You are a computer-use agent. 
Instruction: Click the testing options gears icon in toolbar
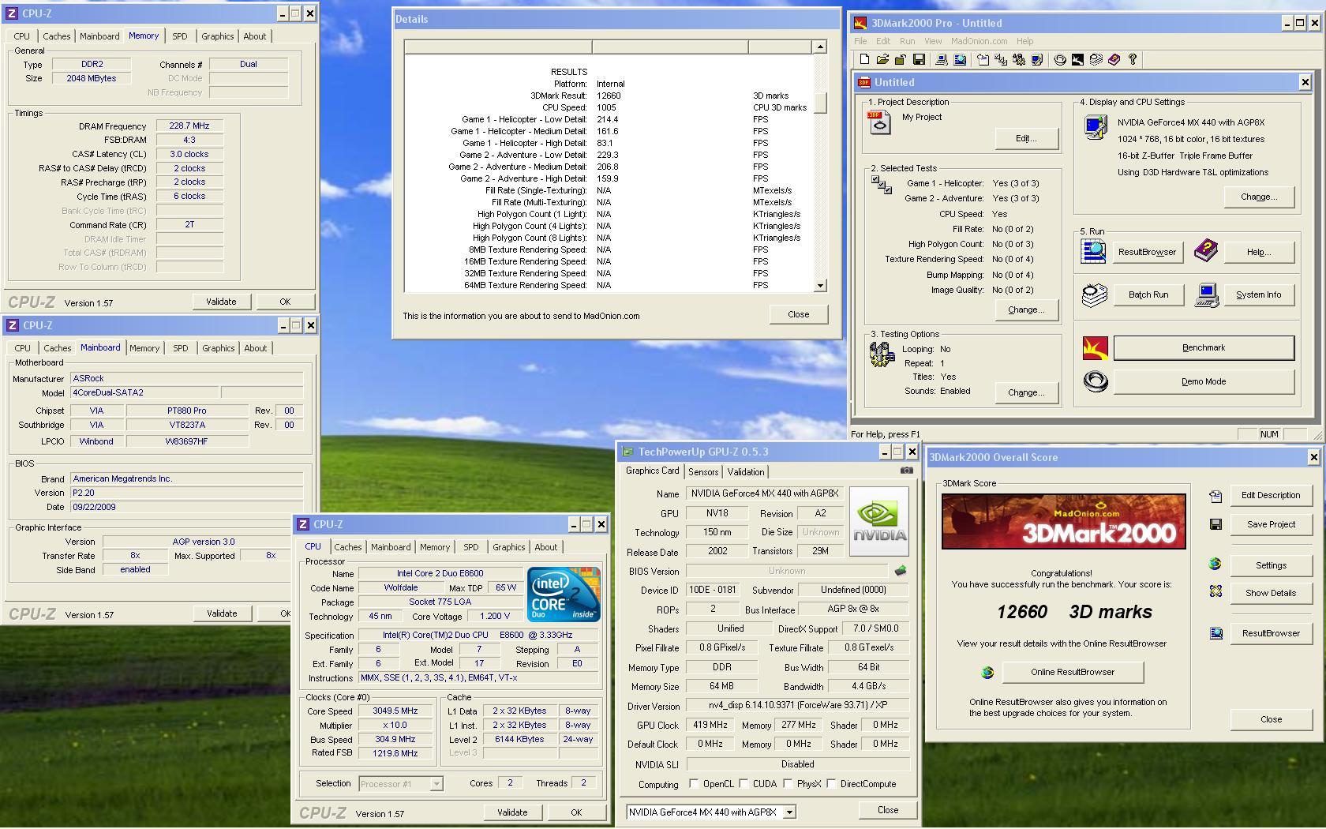coord(1019,59)
